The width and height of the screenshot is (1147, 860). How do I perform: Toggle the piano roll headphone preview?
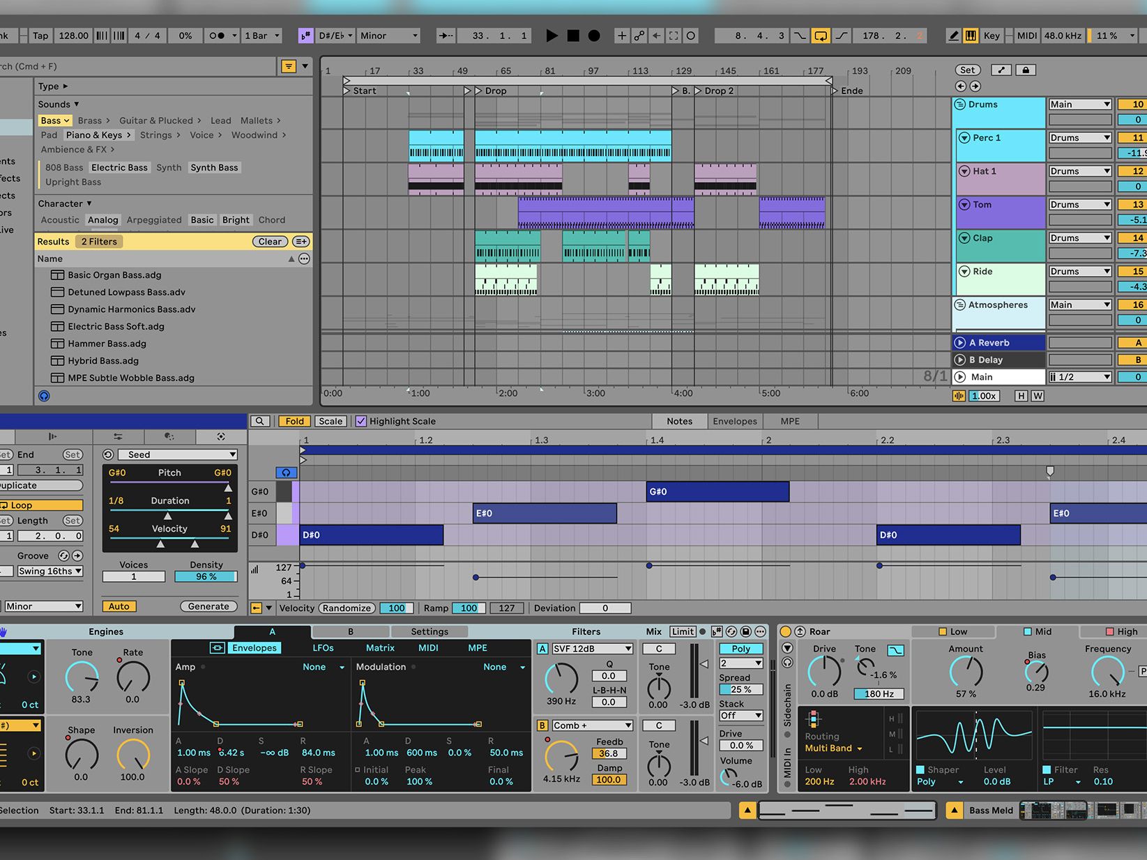coord(286,473)
